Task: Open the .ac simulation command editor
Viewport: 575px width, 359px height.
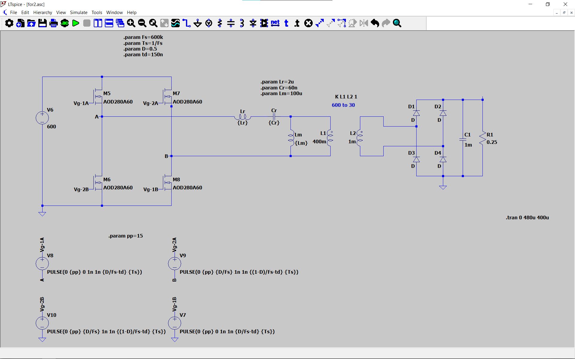Action: (x=65, y=23)
